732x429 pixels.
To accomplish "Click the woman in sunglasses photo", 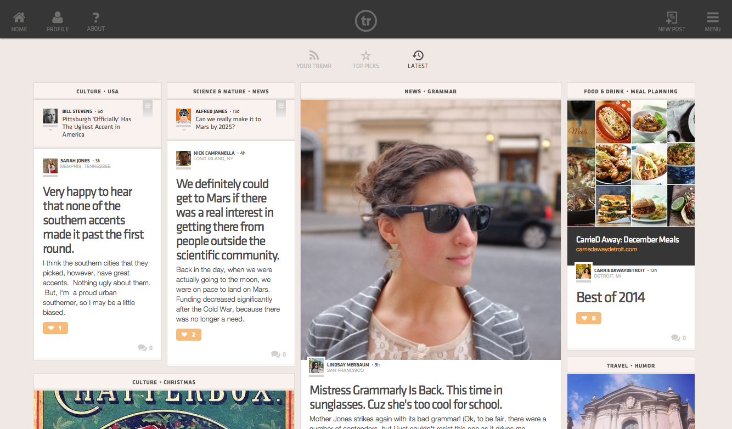I will pyautogui.click(x=430, y=229).
